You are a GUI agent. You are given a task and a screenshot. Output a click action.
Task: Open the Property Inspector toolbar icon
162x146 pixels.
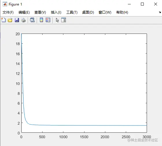[64, 20]
